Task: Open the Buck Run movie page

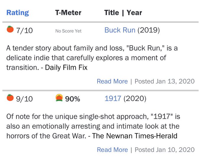Action: (x=120, y=30)
